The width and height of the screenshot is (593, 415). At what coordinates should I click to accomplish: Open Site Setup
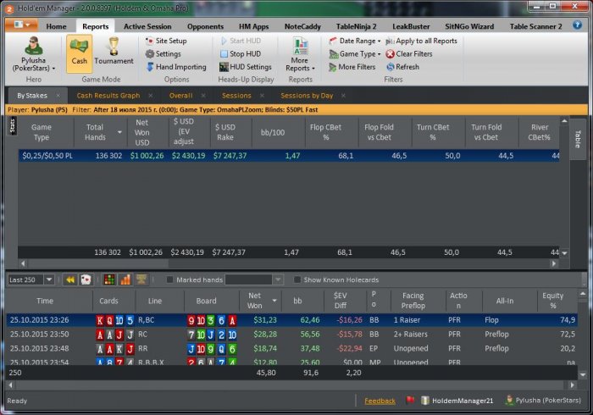[166, 41]
